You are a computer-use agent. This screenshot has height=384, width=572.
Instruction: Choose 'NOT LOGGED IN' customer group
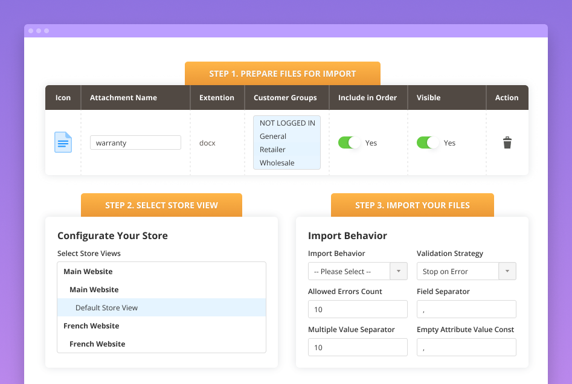coord(287,123)
